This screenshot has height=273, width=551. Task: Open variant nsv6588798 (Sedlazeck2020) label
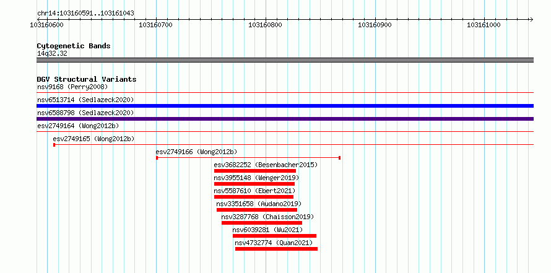[85, 113]
